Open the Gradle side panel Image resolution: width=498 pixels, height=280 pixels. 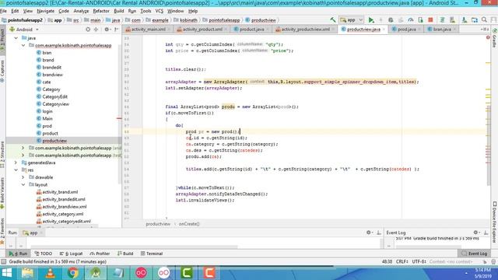[x=495, y=38]
